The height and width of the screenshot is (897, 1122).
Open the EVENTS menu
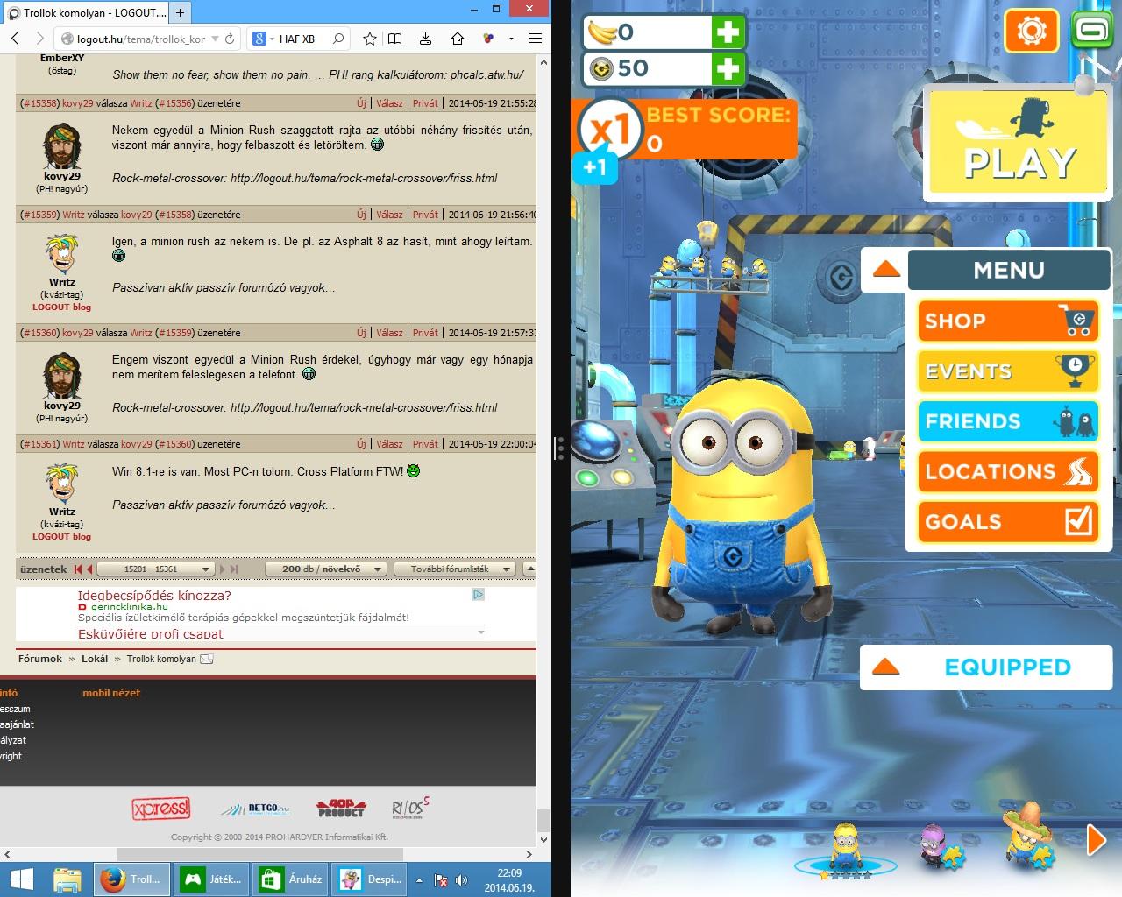1008,371
